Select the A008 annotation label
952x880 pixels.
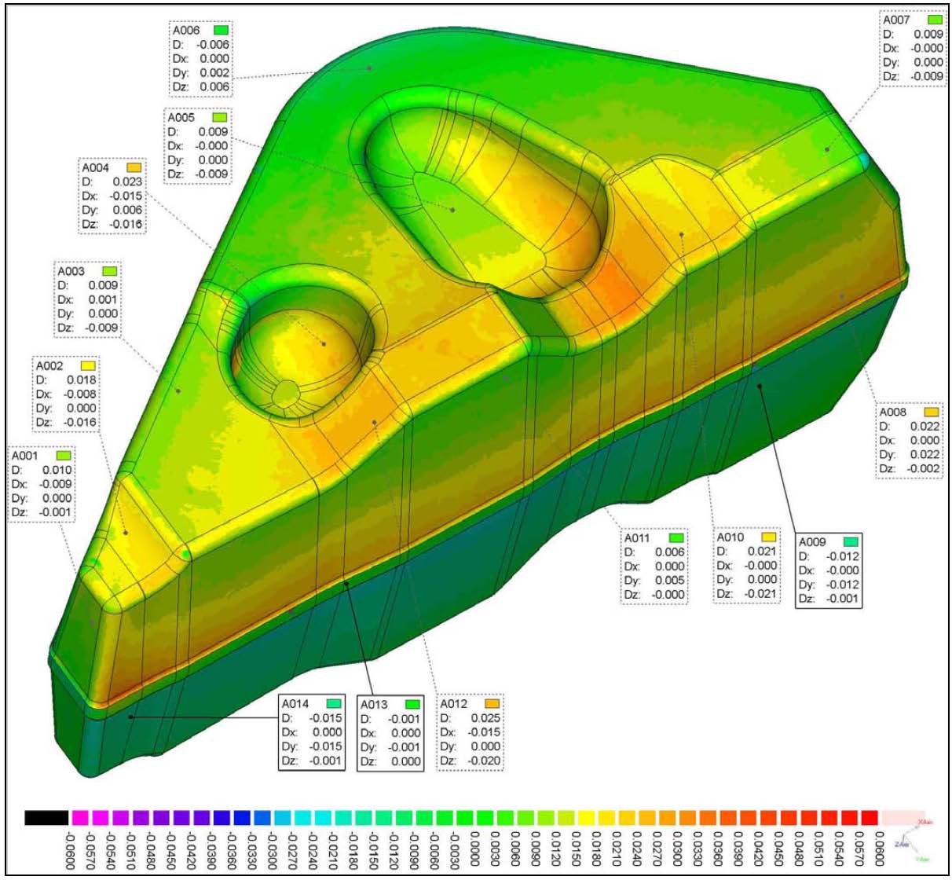click(x=892, y=412)
